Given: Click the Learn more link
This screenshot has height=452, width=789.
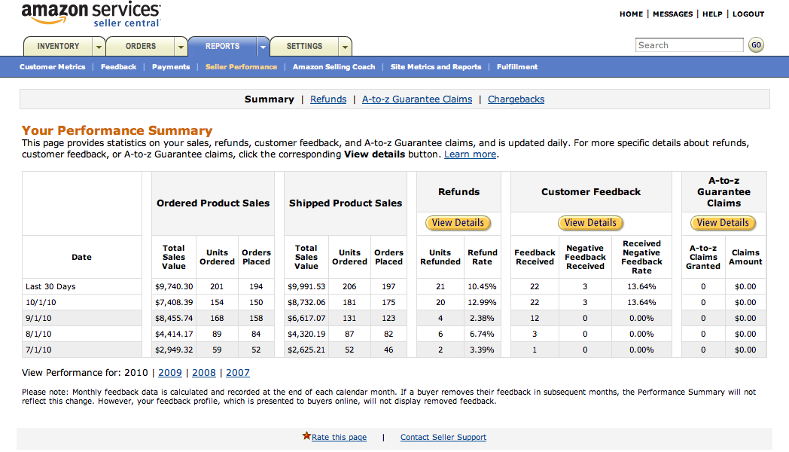Looking at the screenshot, I should pyautogui.click(x=470, y=154).
